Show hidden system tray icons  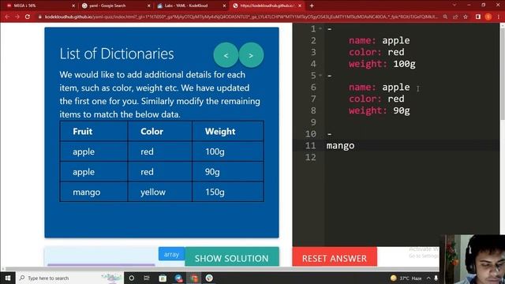point(428,278)
